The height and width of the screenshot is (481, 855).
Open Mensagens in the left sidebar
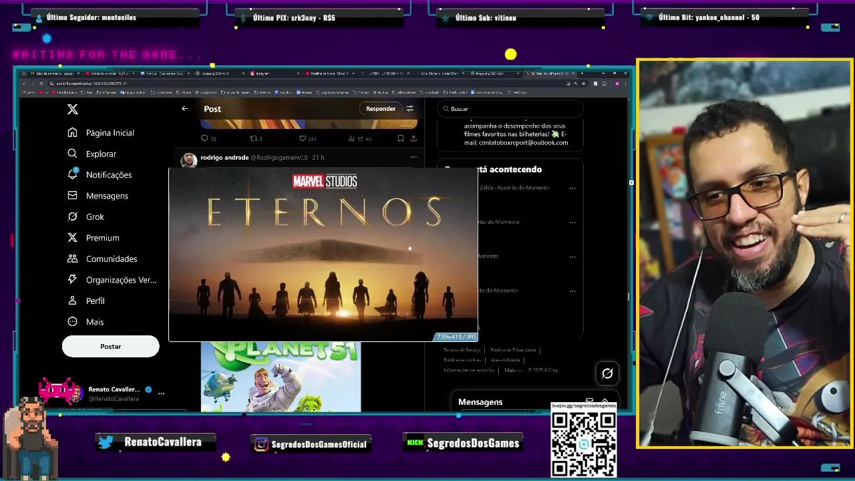click(x=98, y=196)
